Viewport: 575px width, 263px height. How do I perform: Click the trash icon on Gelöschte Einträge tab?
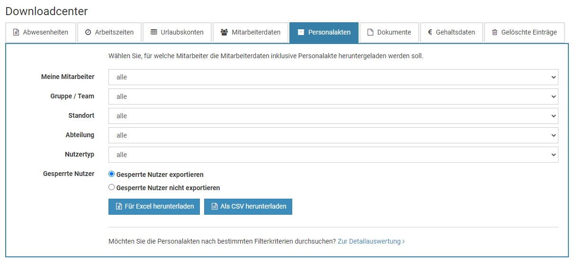coord(495,33)
